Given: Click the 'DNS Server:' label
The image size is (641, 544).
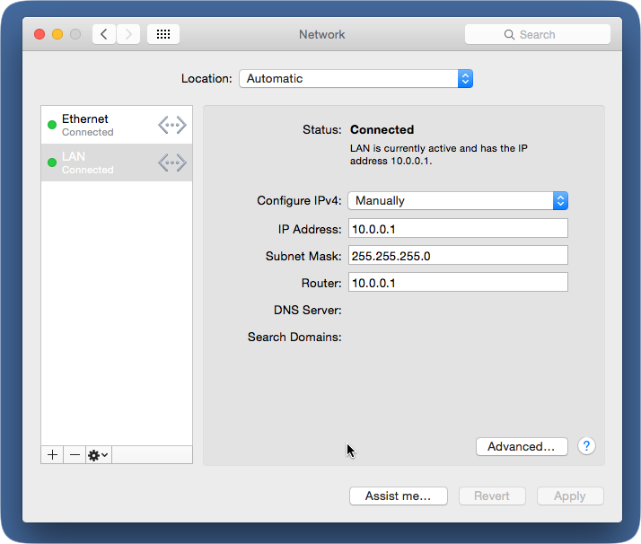Looking at the screenshot, I should (x=307, y=311).
